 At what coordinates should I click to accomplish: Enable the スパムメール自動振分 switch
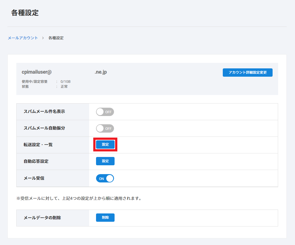tap(105, 128)
